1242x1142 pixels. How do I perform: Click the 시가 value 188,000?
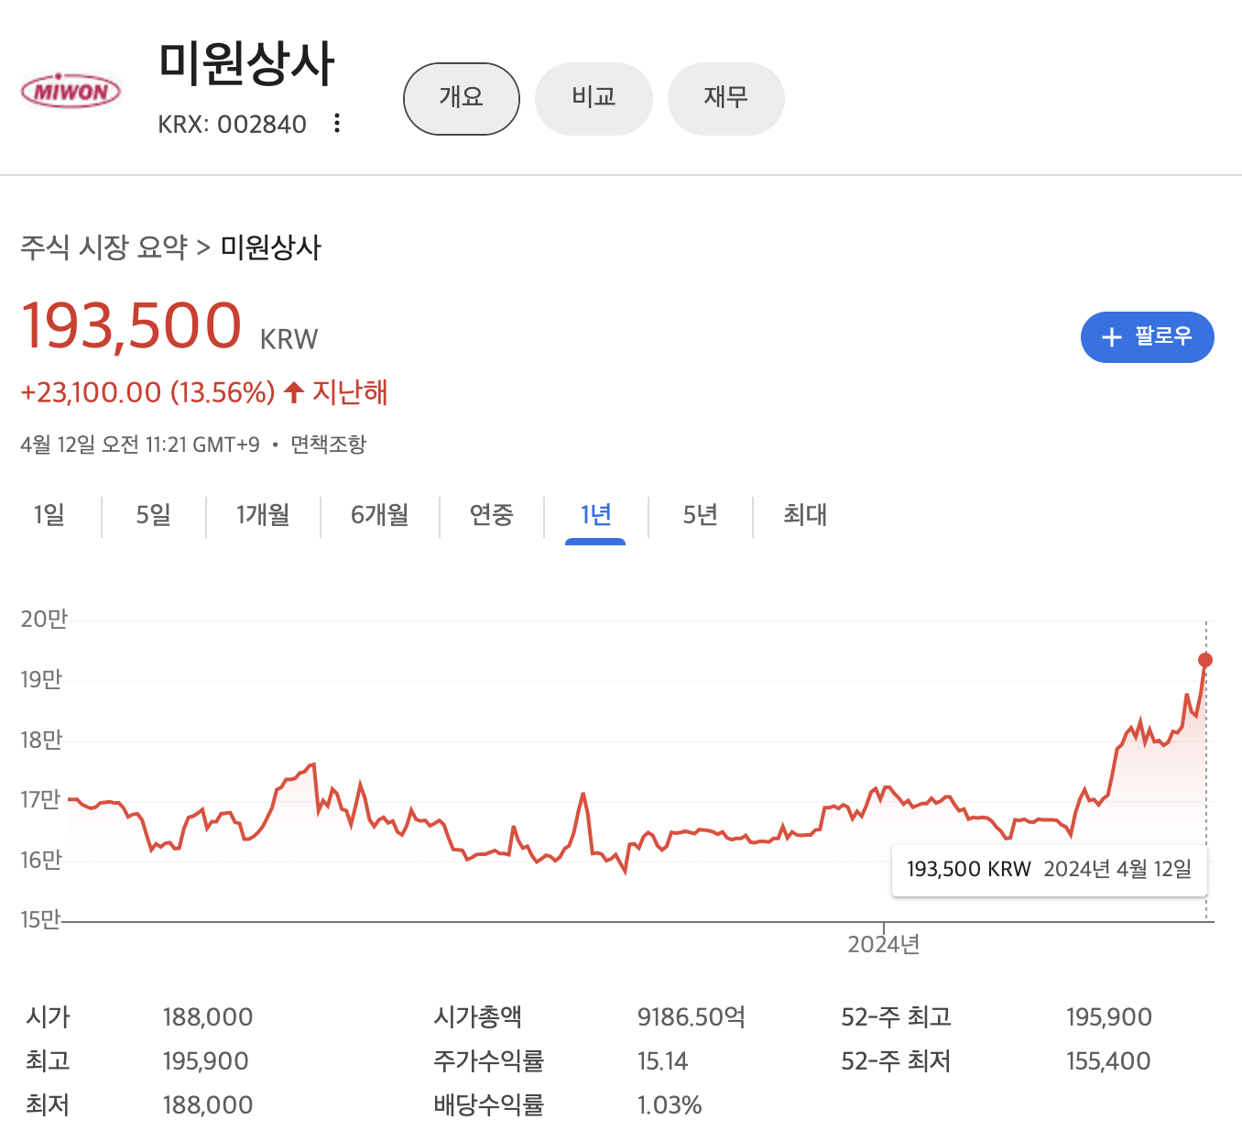[x=208, y=1017]
